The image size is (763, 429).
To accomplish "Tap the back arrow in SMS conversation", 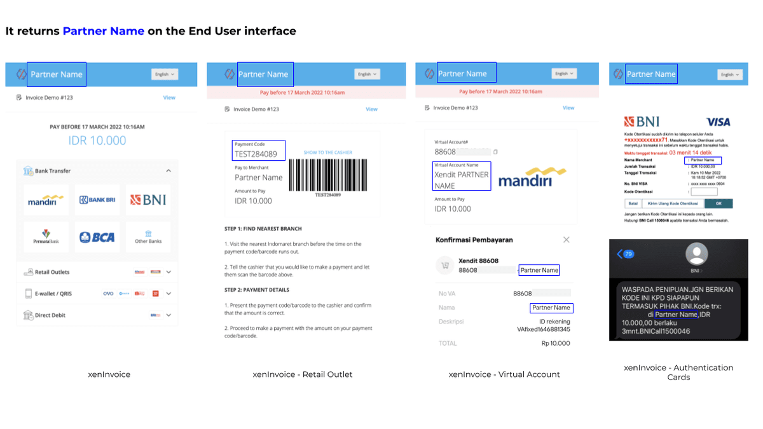I will click(620, 254).
